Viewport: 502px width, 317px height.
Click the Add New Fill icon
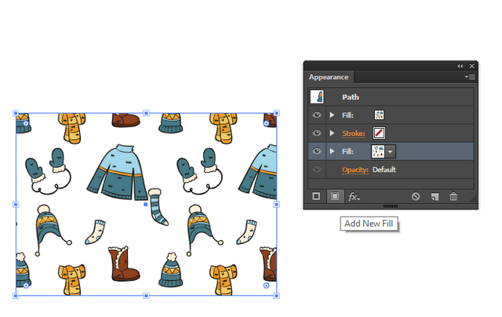[335, 196]
